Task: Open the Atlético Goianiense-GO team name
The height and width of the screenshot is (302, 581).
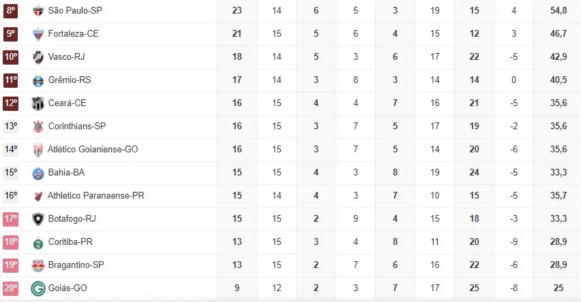Action: click(93, 150)
